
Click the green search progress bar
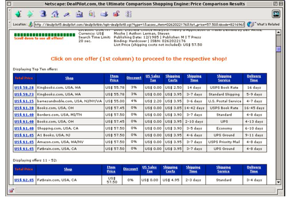point(44,35)
